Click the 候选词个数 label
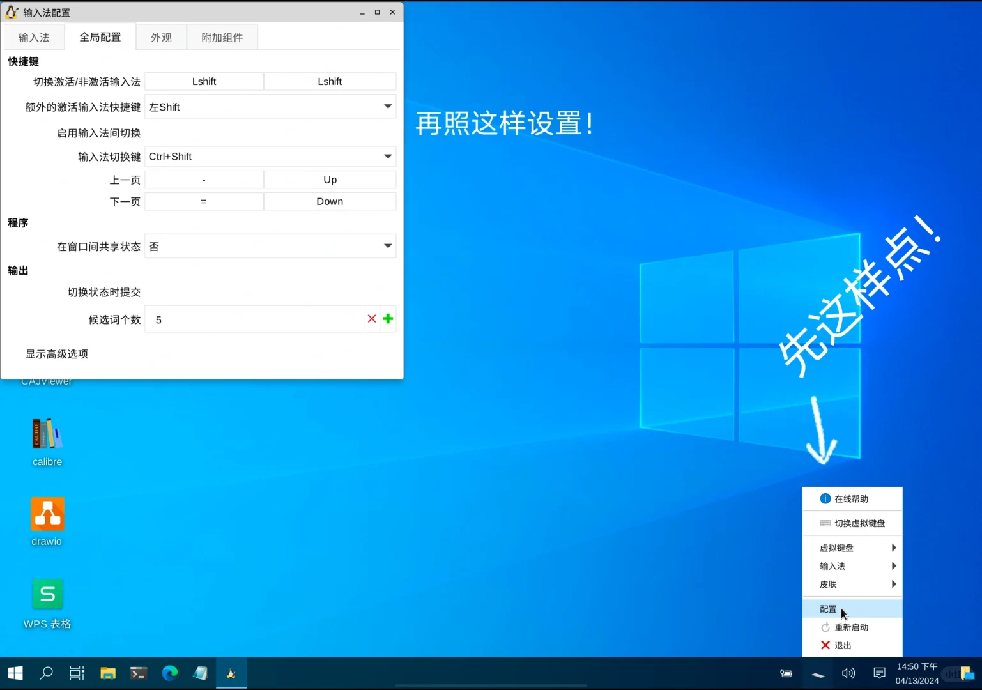 114,319
